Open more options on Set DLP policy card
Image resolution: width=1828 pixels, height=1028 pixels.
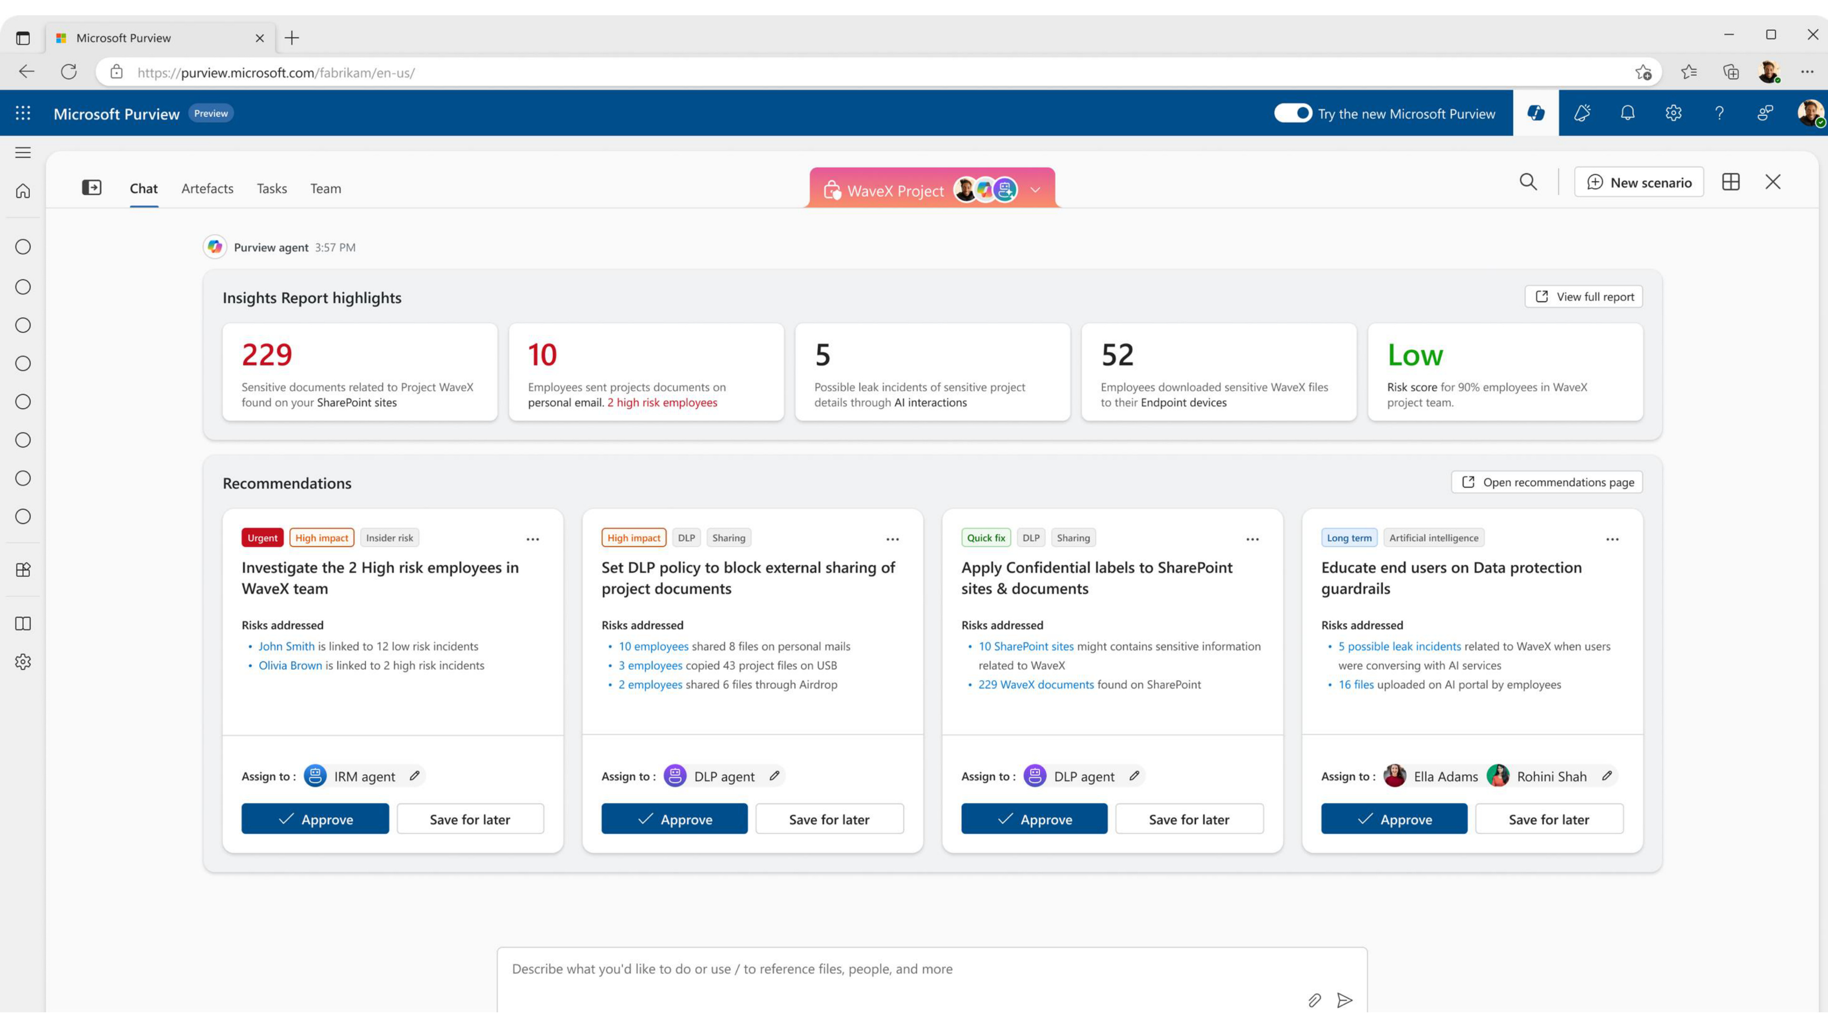[x=892, y=539]
